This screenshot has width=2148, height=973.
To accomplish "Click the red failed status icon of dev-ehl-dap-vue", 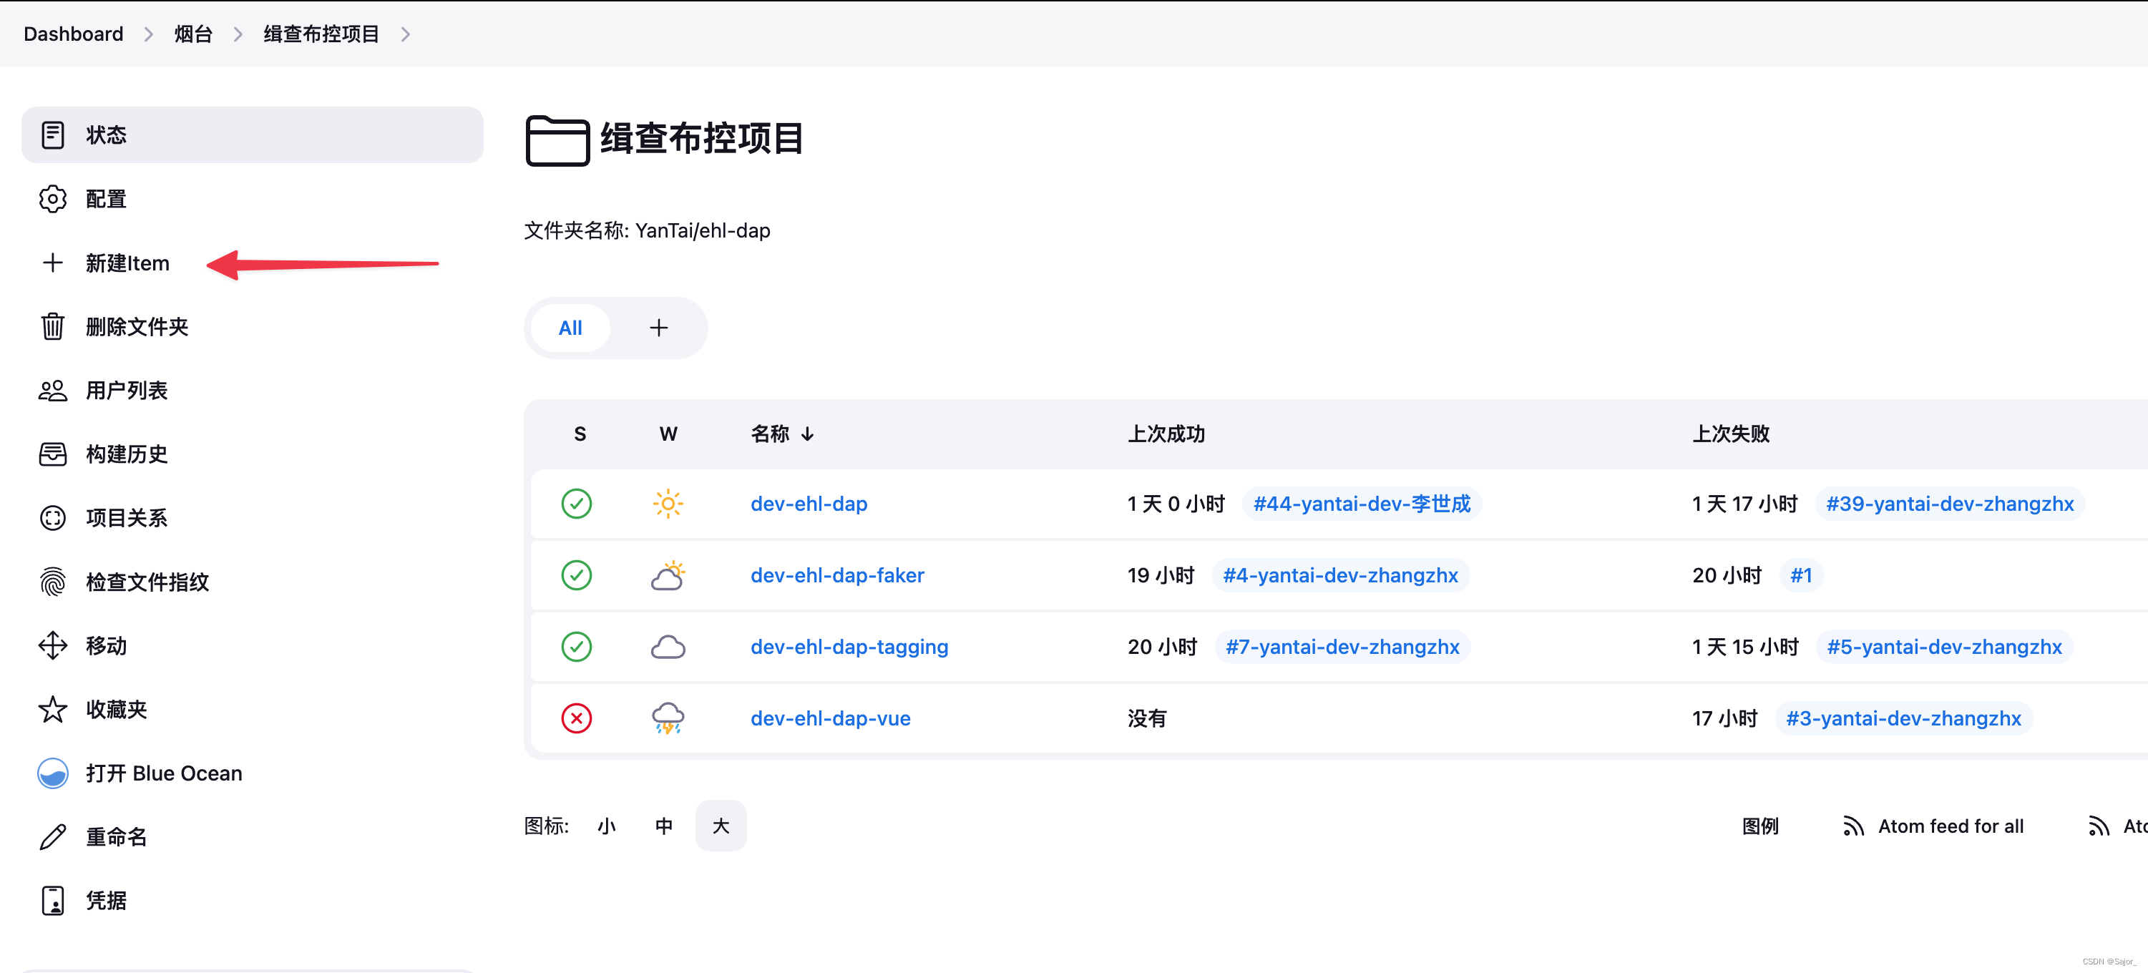I will pos(576,718).
